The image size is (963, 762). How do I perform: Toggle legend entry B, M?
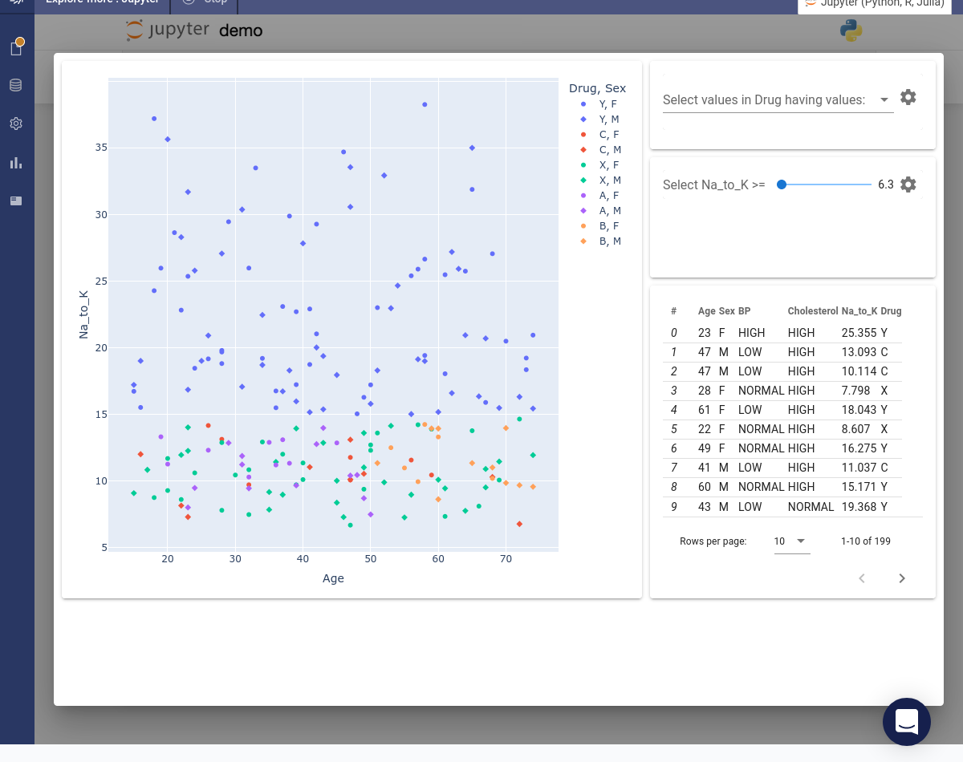click(x=599, y=241)
